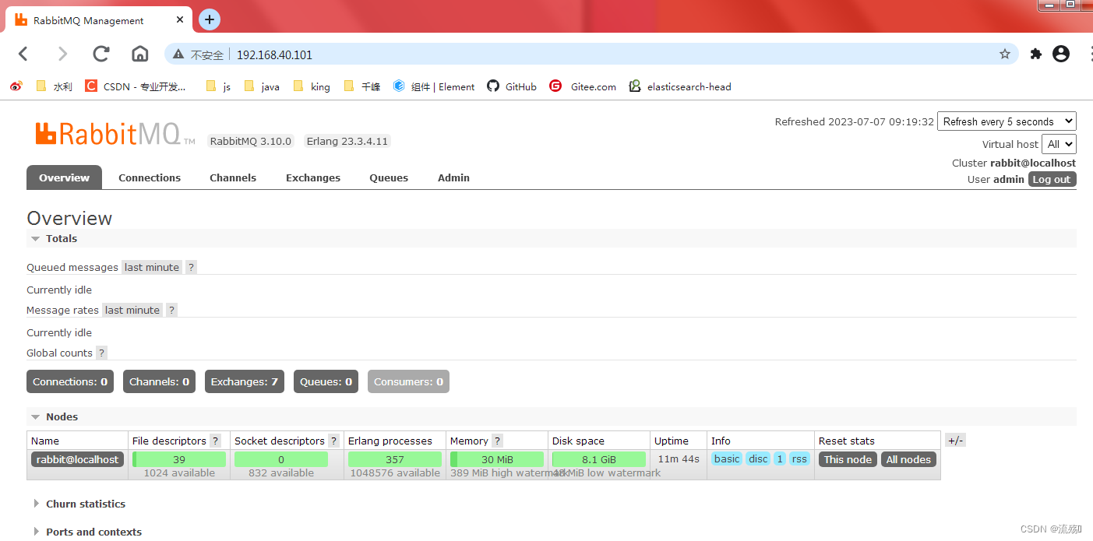Open the 千锋 bookmark folder
Viewport: 1093px width, 541px height.
(362, 86)
